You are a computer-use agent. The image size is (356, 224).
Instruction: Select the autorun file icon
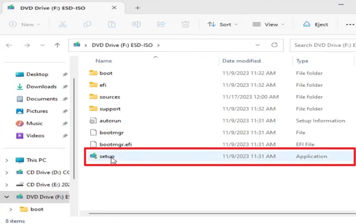93,120
